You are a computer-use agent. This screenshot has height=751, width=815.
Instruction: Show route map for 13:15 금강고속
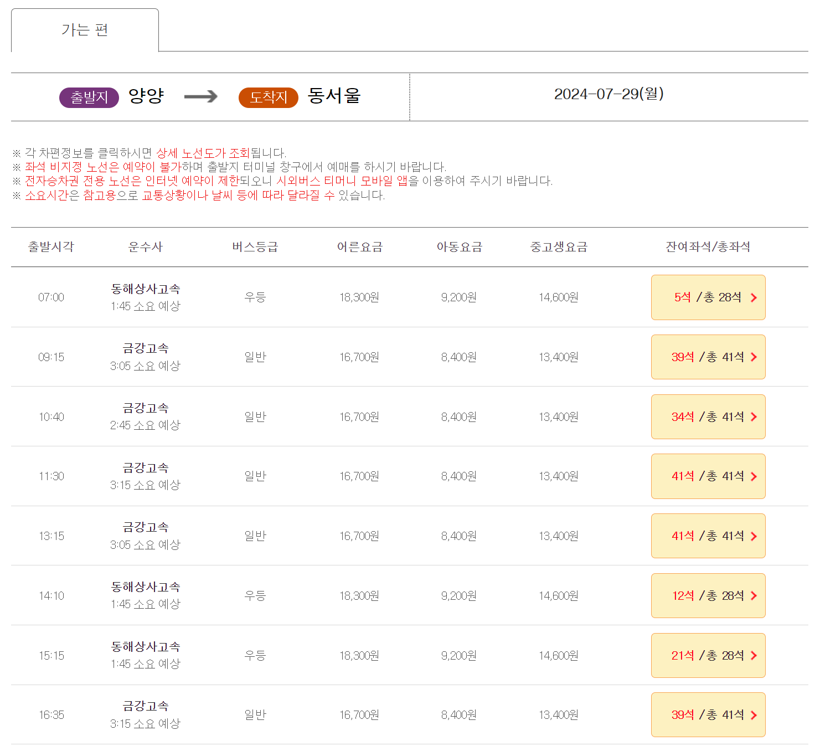coord(146,536)
